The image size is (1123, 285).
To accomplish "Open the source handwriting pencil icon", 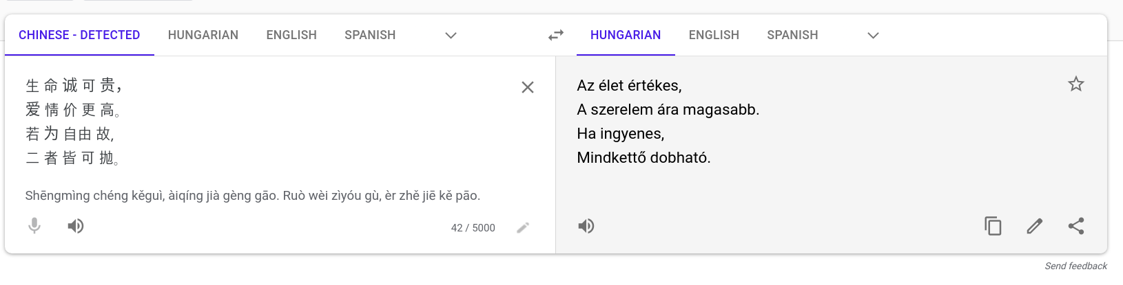I will click(523, 228).
